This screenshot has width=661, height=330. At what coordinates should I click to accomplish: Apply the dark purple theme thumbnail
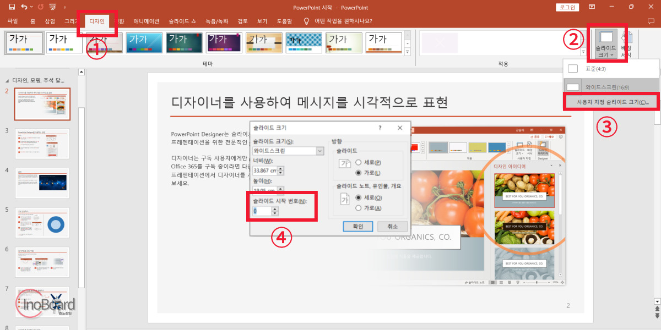(224, 42)
